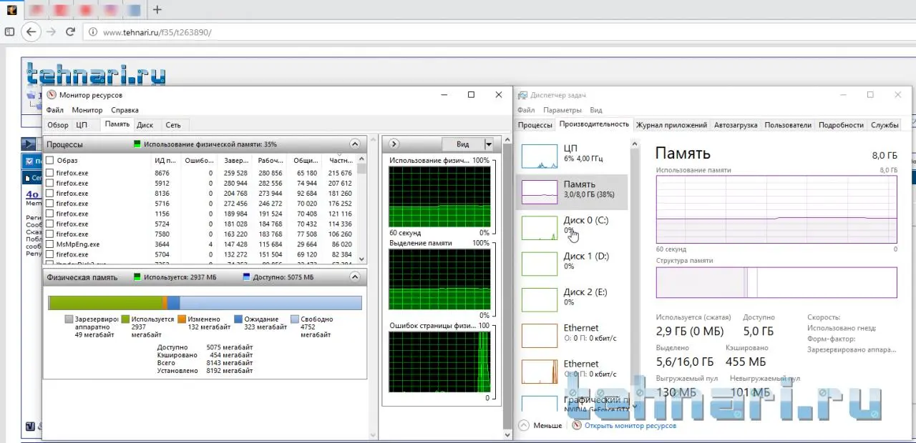Click the Память usage purple graph
Viewport: 916px width, 443px height.
pyautogui.click(x=776, y=209)
